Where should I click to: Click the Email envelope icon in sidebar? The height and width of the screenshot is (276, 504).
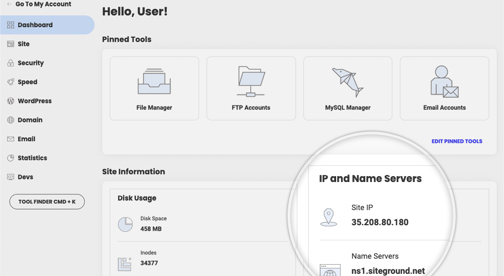click(11, 139)
